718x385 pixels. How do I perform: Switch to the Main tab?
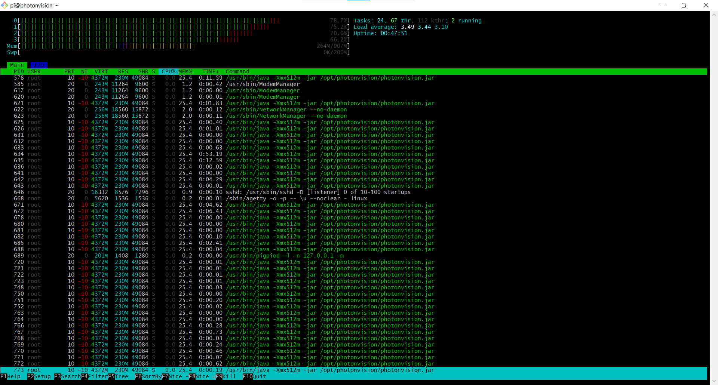click(17, 65)
